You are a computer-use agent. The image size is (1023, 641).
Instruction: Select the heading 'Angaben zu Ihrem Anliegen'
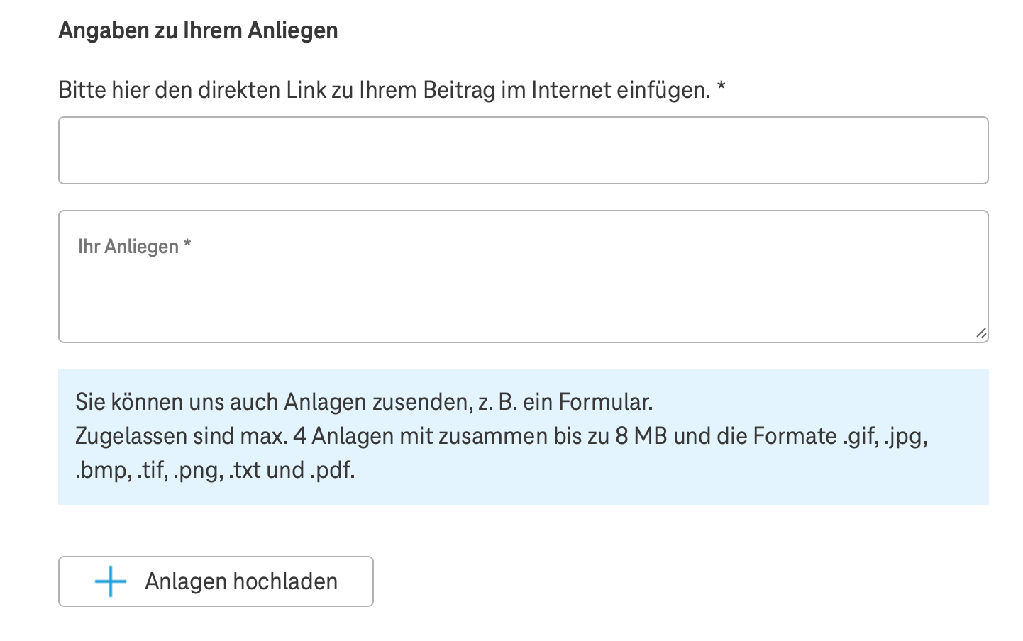198,30
